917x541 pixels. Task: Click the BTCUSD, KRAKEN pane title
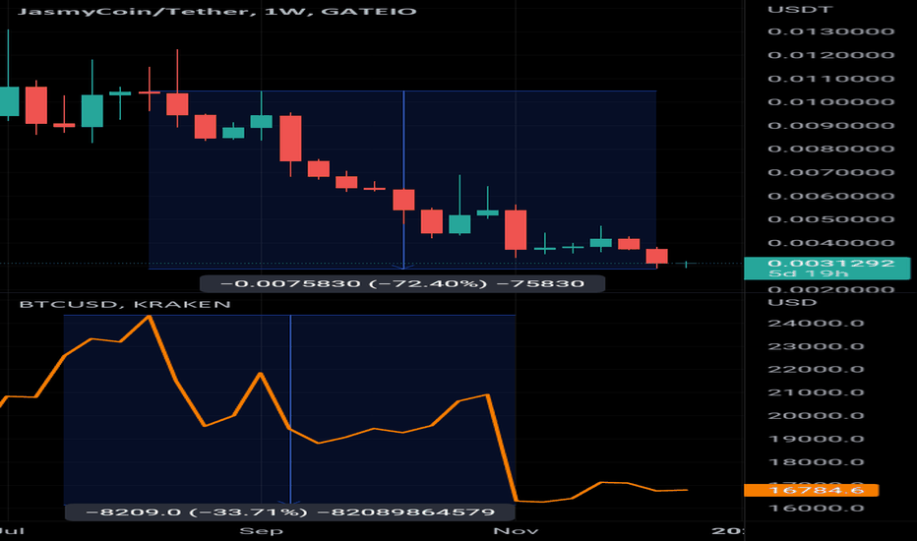pyautogui.click(x=125, y=304)
